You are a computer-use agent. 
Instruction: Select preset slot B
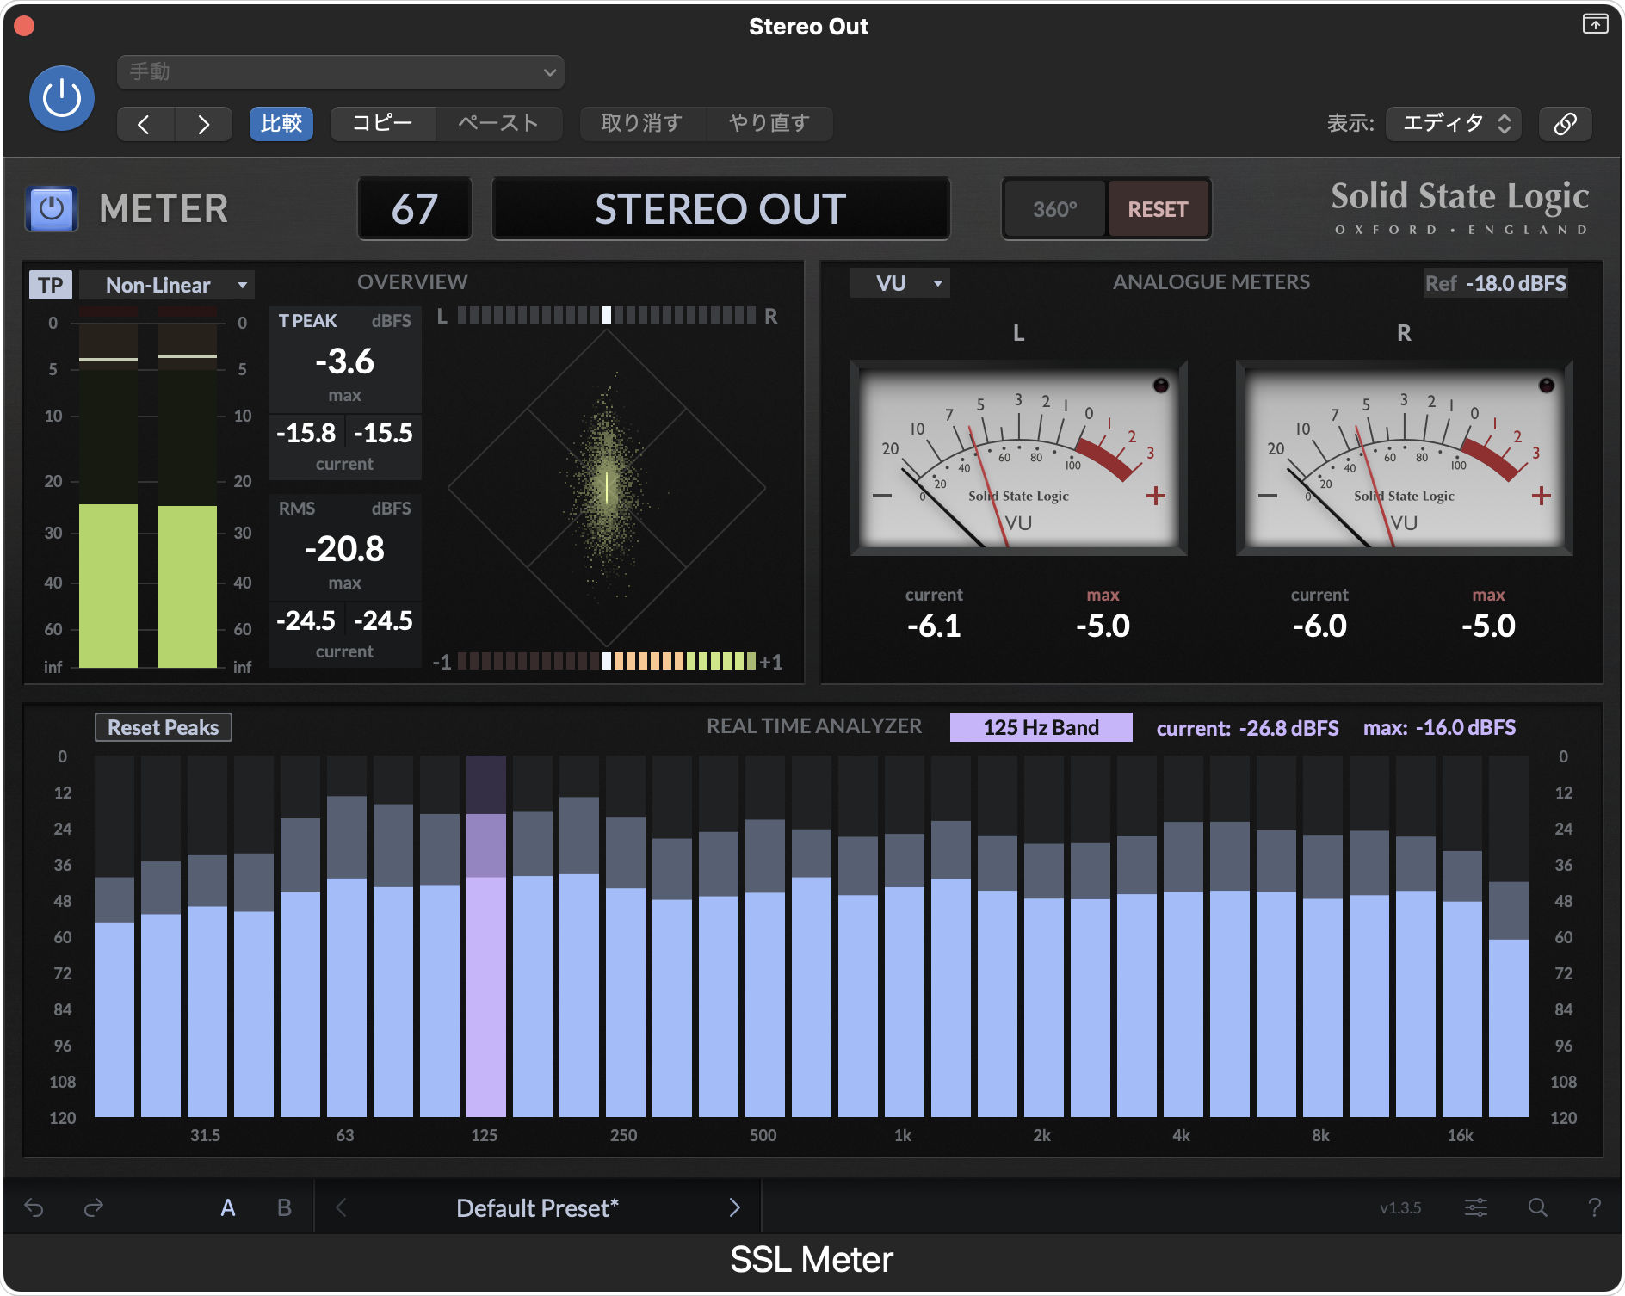pos(284,1207)
